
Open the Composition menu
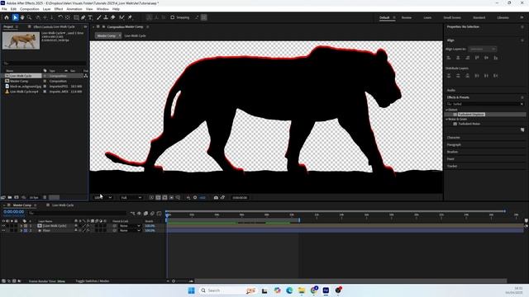30,9
